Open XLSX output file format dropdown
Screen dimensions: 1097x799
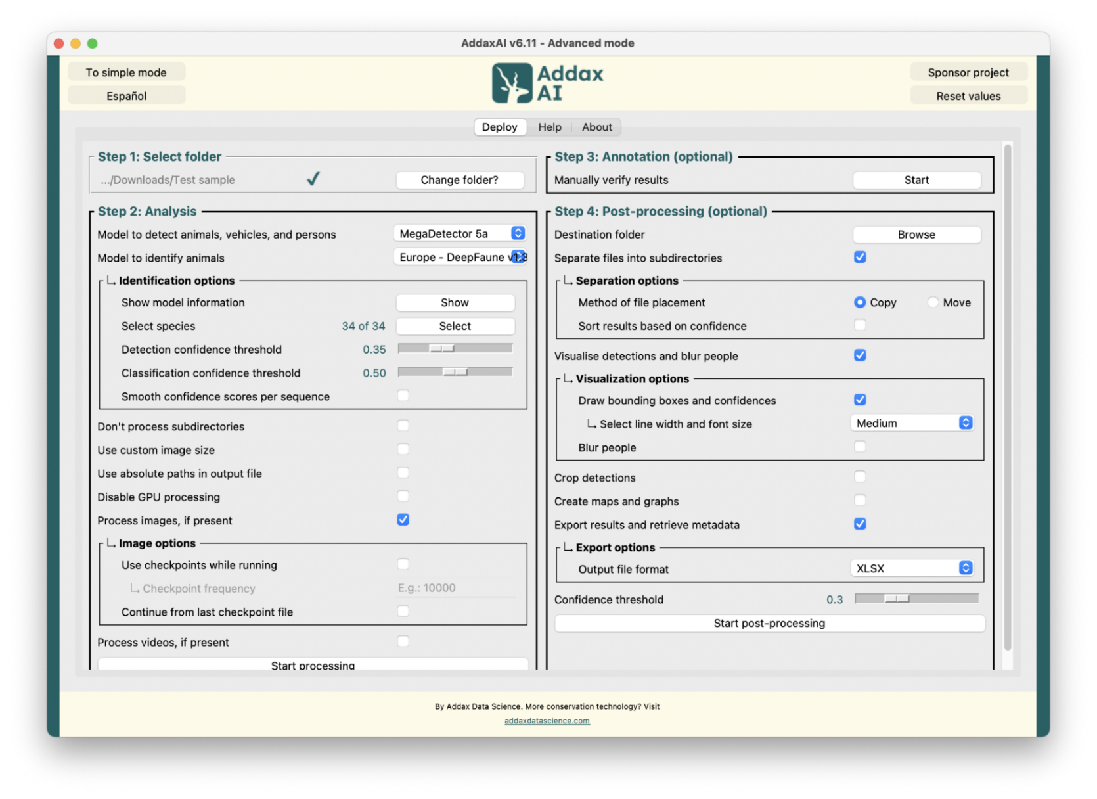click(911, 568)
